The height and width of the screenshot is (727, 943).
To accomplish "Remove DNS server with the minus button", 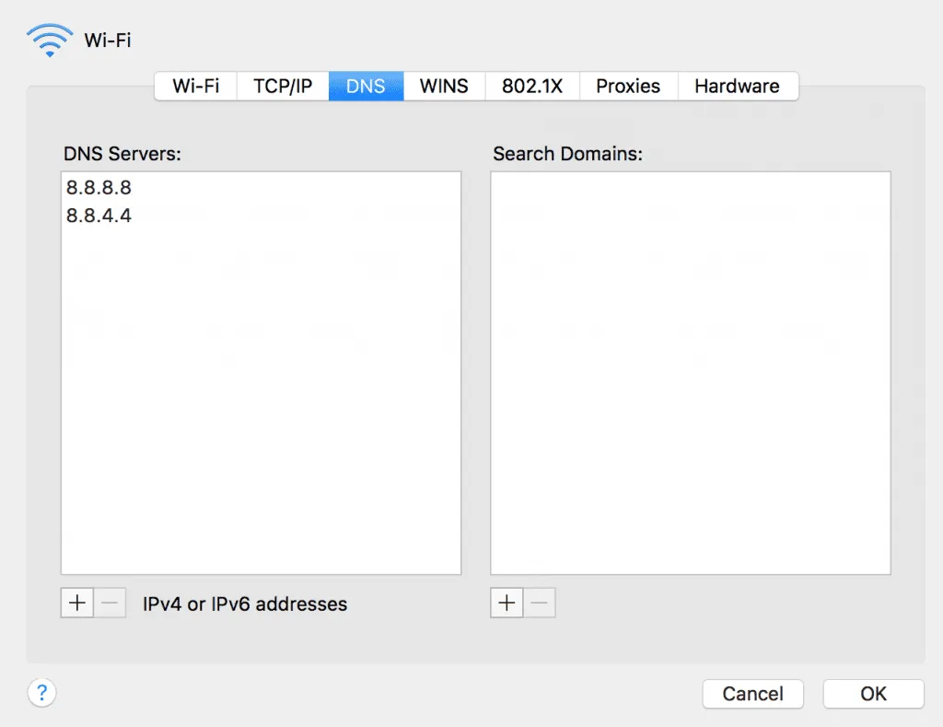I will (111, 603).
